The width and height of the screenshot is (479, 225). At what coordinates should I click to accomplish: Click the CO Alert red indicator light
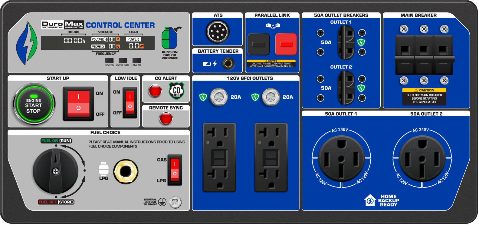155,91
